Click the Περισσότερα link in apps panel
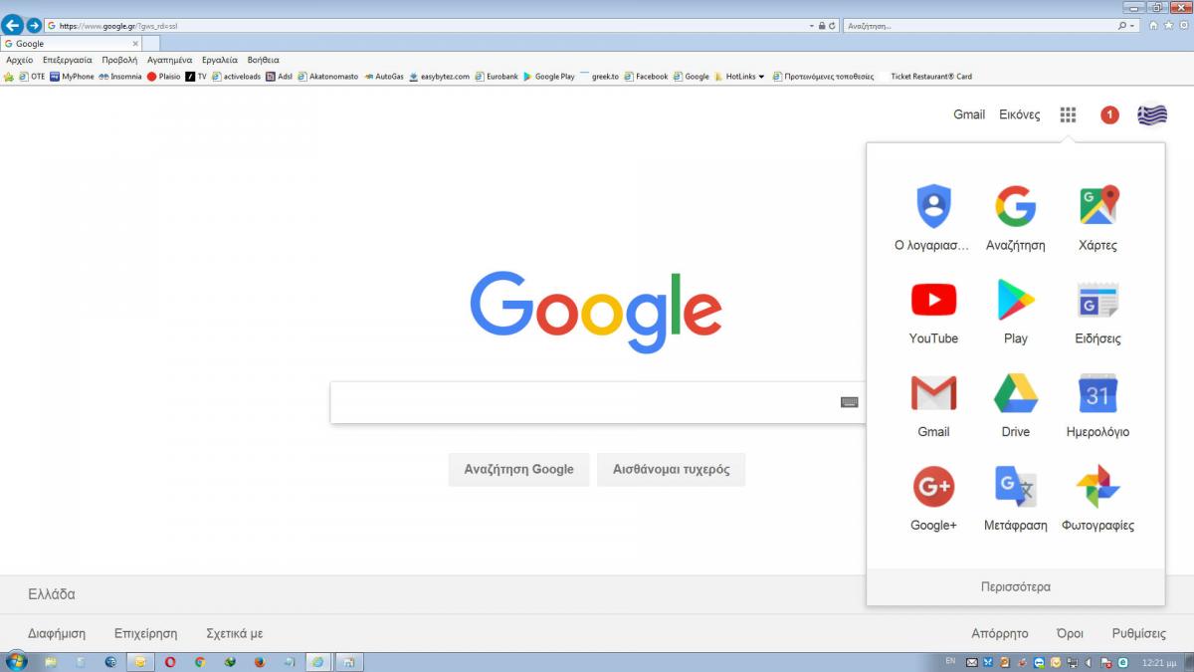The height and width of the screenshot is (672, 1194). click(1015, 586)
